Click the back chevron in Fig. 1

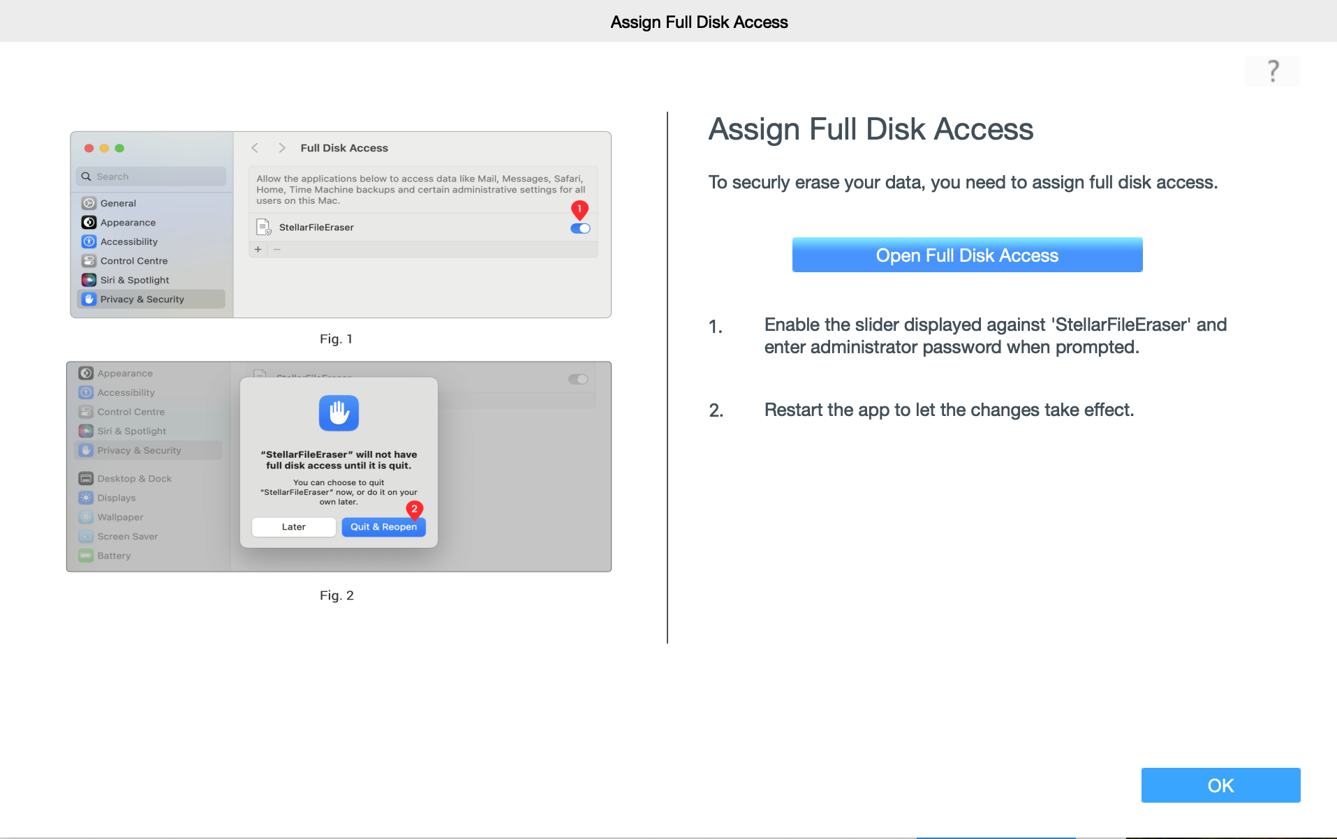[x=255, y=148]
